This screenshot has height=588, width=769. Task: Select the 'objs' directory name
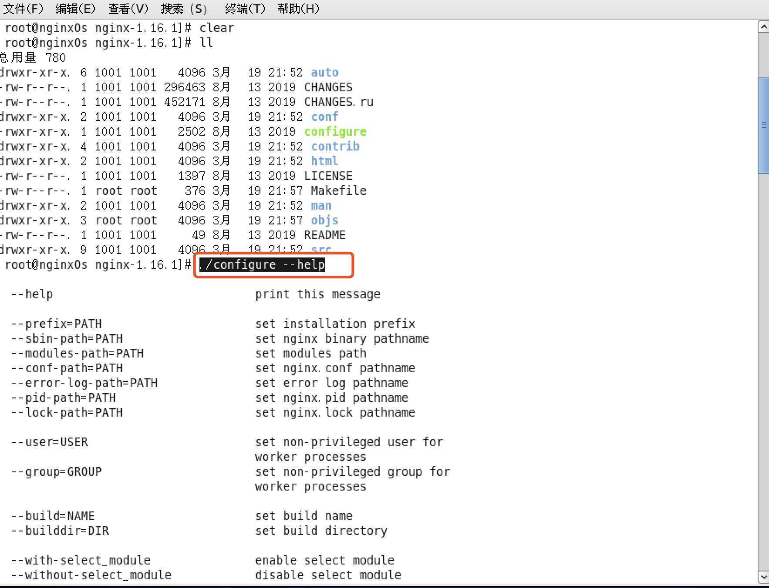click(x=325, y=220)
